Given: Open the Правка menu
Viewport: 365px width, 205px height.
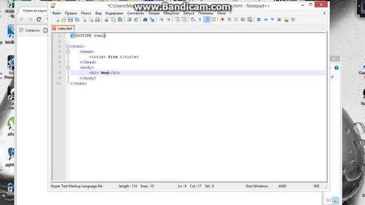Looking at the screenshot, I should coord(71,13).
